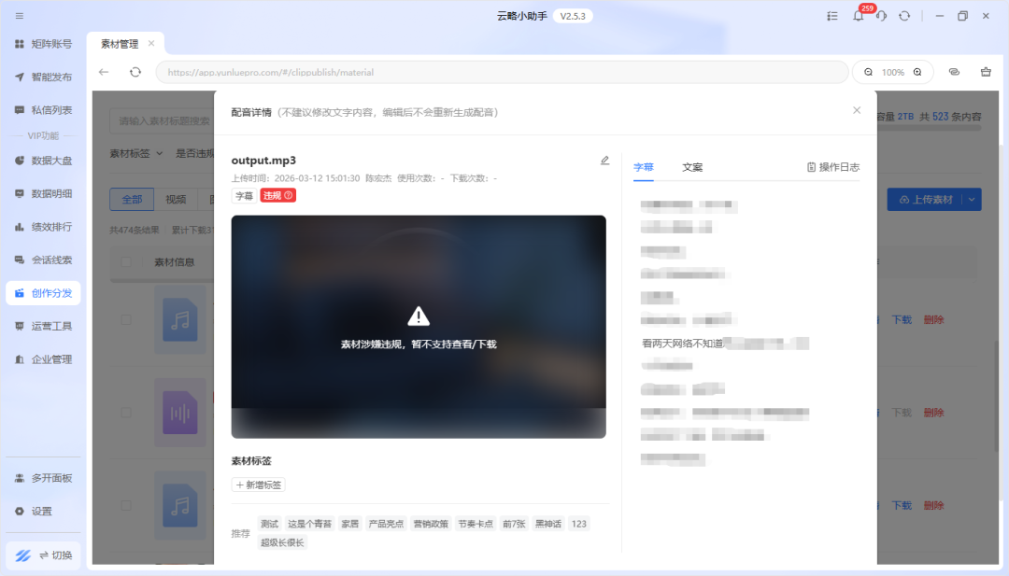Select the recommended tag 营销政策
The height and width of the screenshot is (576, 1009).
click(431, 524)
